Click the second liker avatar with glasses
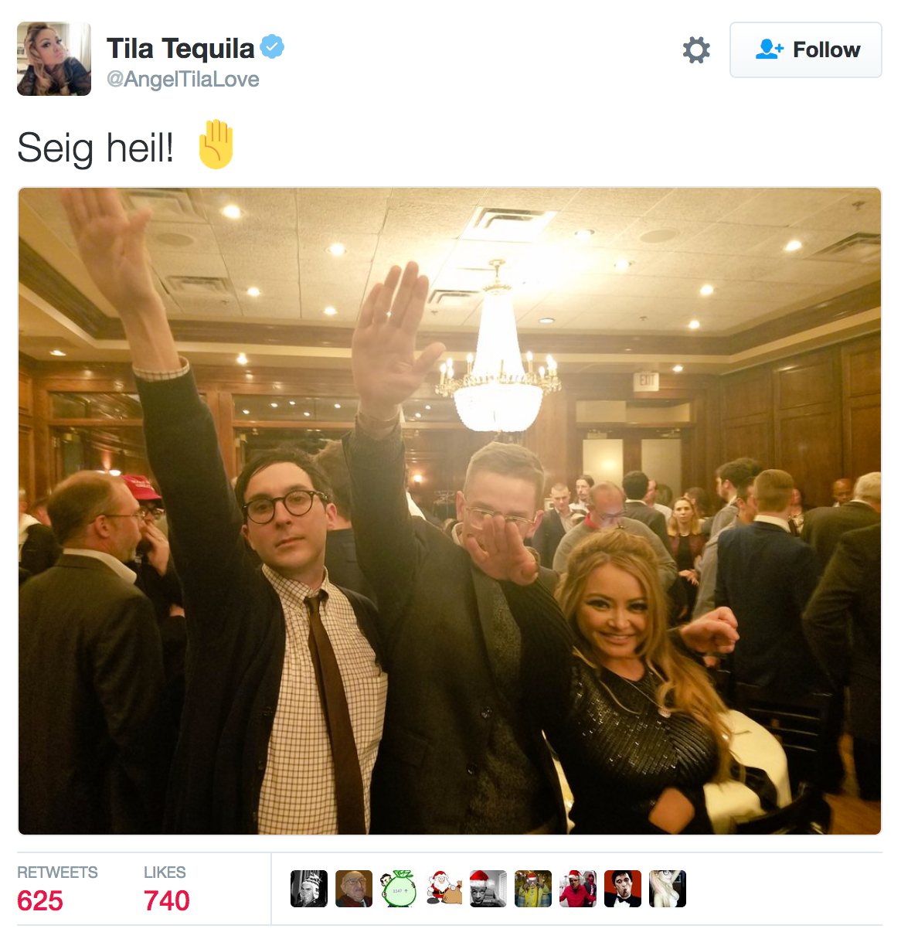The image size is (918, 932). [354, 889]
